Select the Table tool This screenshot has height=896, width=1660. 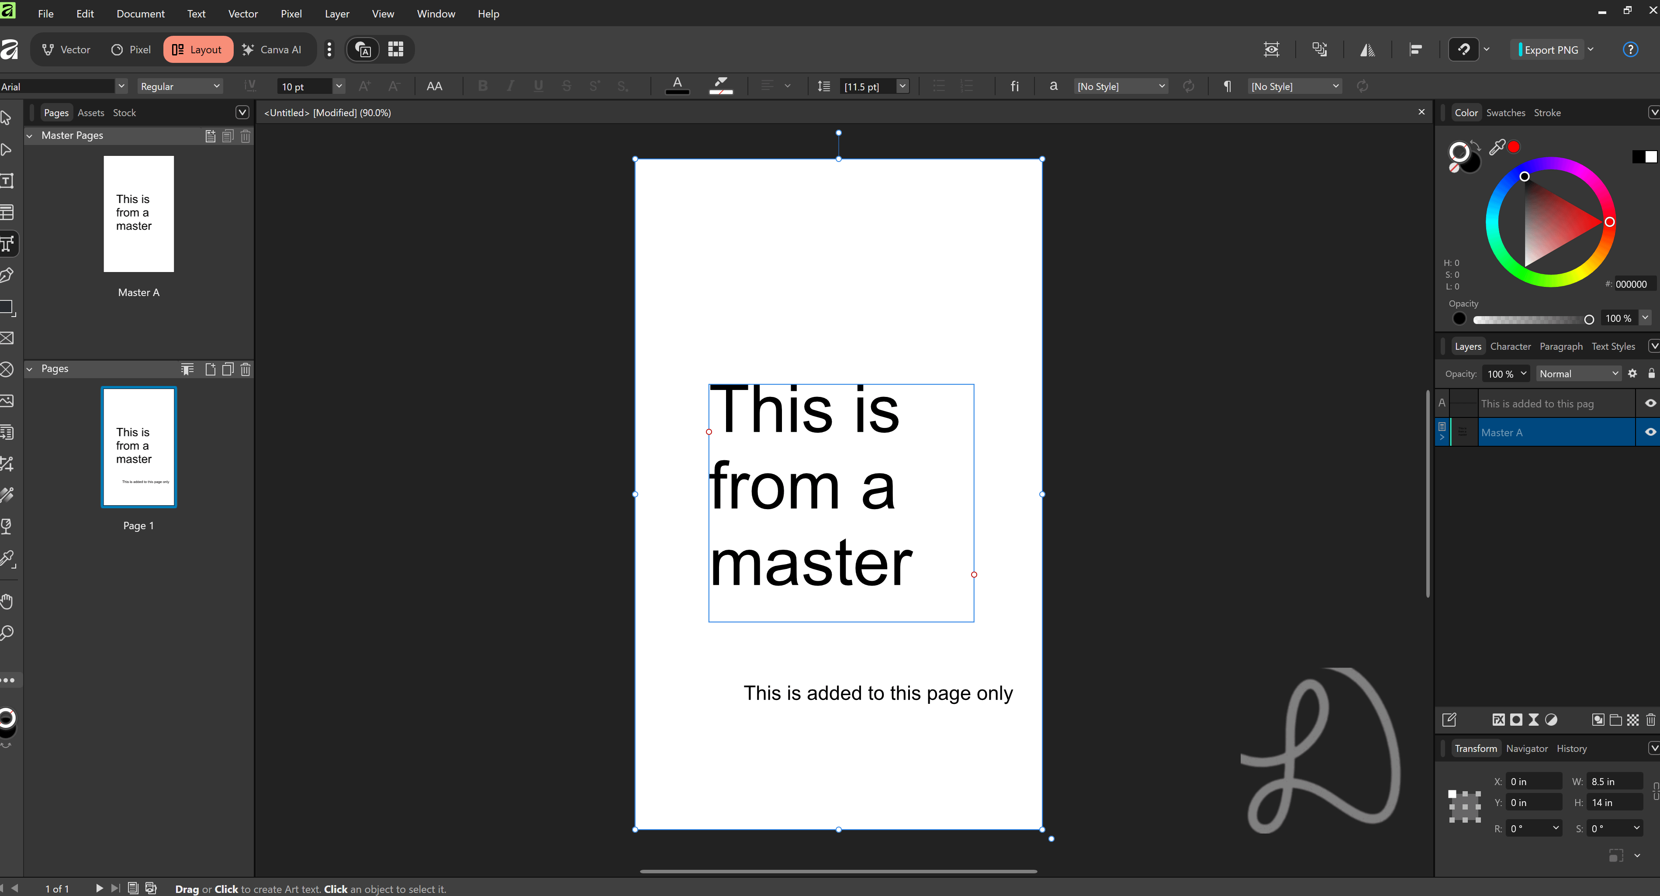(x=7, y=212)
